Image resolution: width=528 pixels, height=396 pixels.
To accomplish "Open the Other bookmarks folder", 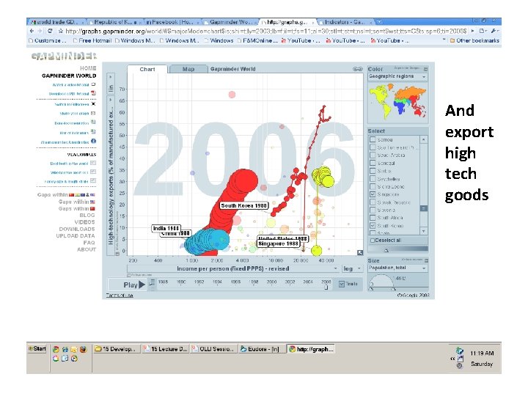I will [474, 40].
